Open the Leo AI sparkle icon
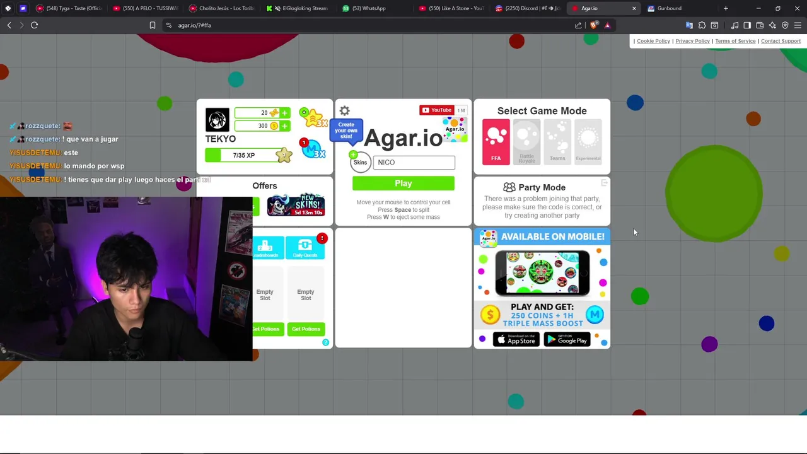Viewport: 807px width, 454px height. point(772,25)
